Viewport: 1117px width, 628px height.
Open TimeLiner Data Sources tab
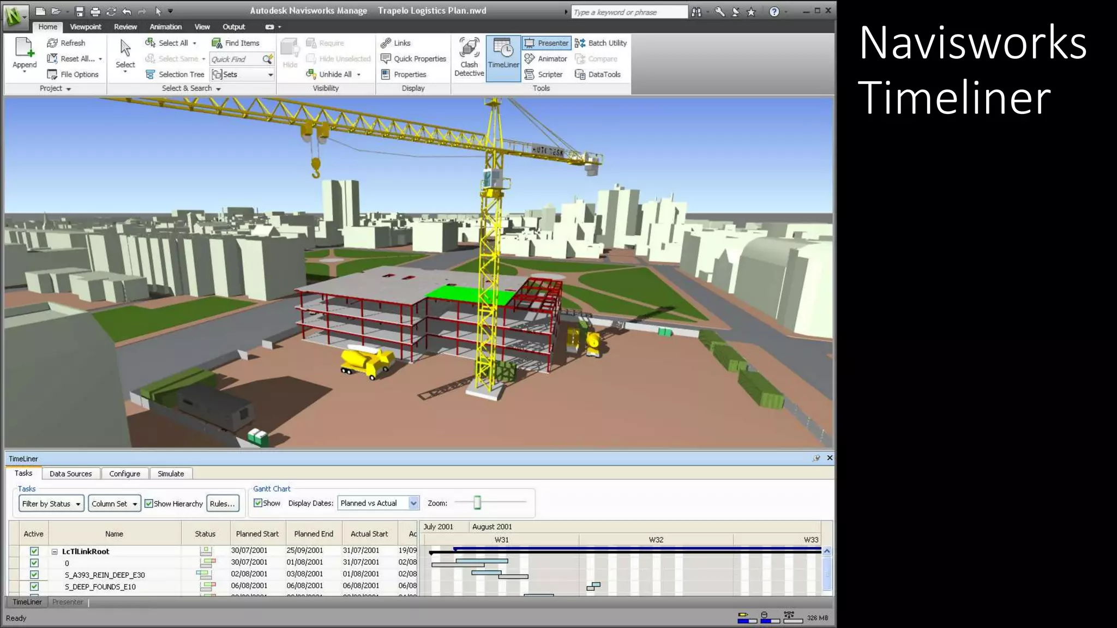[x=71, y=474]
